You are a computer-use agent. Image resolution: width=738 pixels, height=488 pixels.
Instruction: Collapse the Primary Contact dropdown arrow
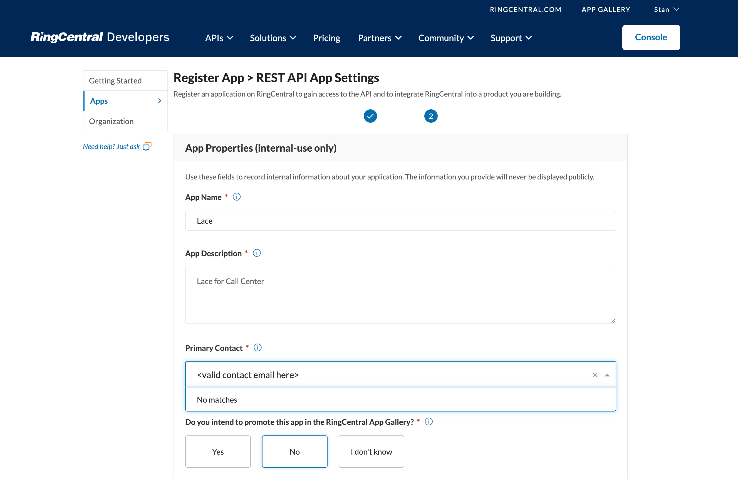click(607, 375)
